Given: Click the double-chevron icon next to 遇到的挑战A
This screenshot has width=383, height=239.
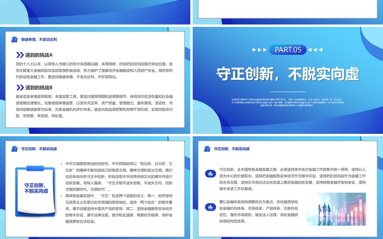Looking at the screenshot, I should [20, 55].
